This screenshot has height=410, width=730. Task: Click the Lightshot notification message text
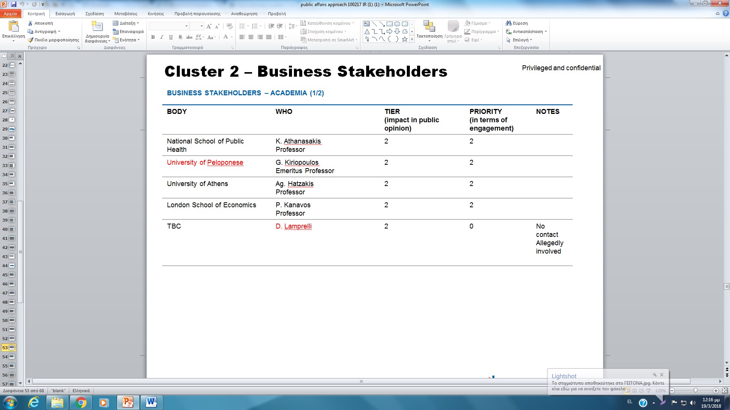pyautogui.click(x=608, y=386)
